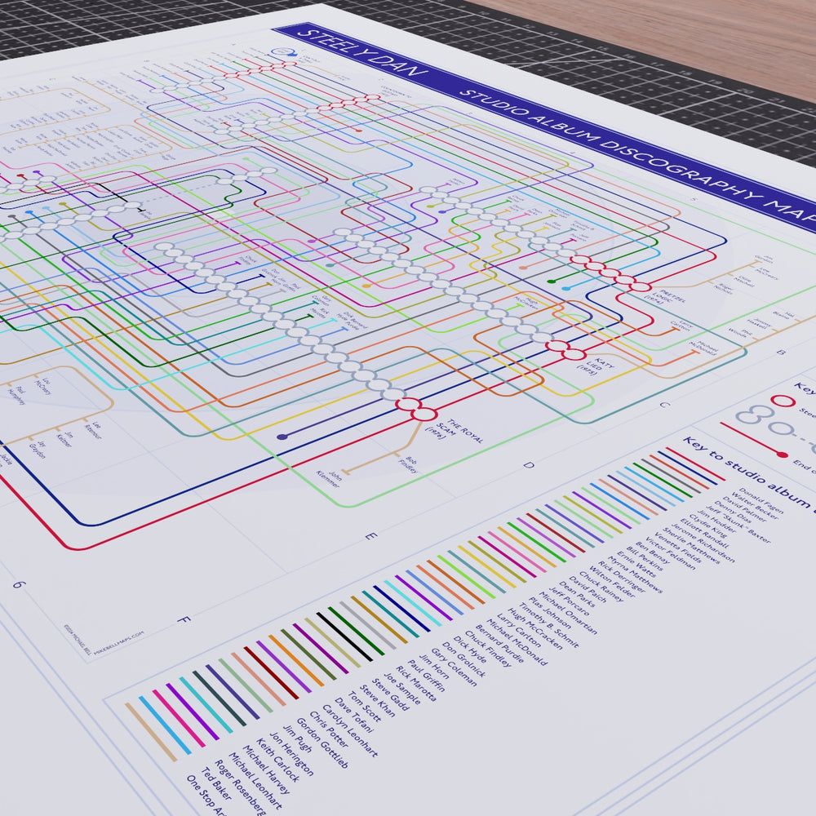Click the name "Dave Tofani" in the key
The image size is (816, 816).
pyautogui.click(x=353, y=715)
